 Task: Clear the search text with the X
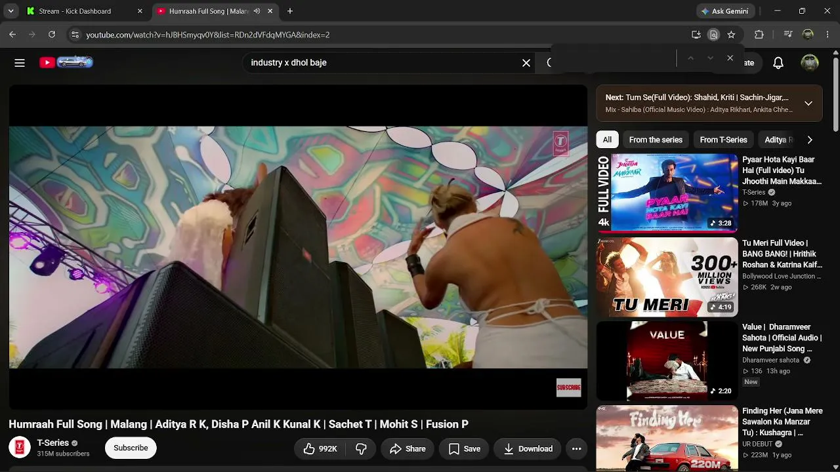point(526,63)
